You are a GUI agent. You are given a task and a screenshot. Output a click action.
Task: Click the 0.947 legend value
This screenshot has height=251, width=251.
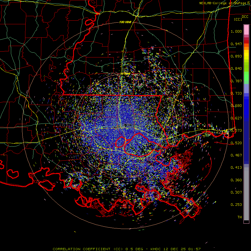click(x=236, y=44)
